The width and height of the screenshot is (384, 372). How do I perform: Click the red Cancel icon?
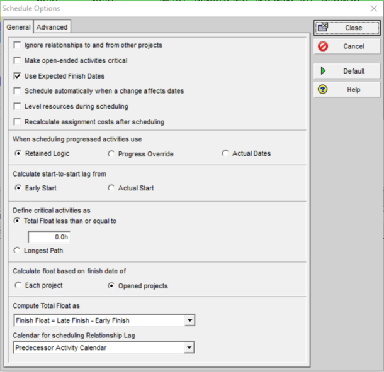coord(323,46)
